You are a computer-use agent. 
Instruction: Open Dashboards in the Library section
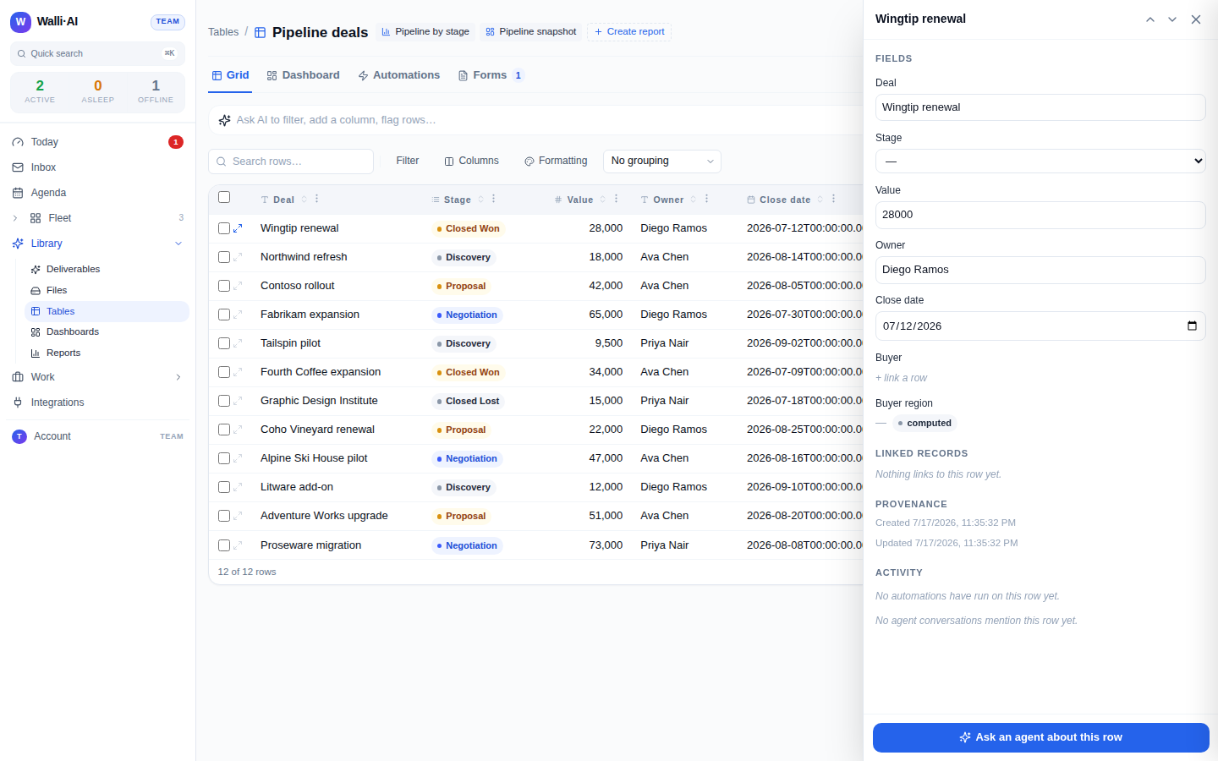click(107, 332)
